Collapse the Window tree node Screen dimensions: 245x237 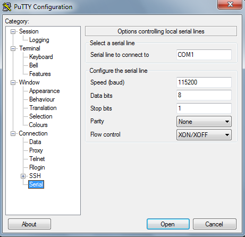tap(13, 83)
